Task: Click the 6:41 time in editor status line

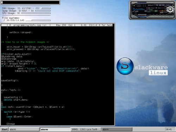Action: tap(83, 25)
